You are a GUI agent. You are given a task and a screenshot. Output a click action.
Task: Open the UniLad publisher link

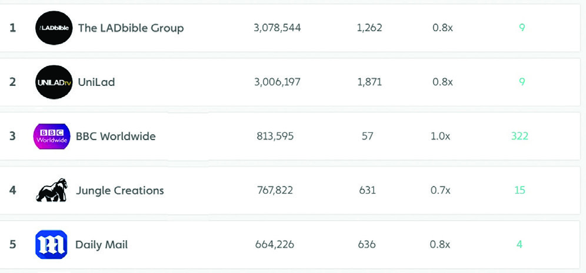point(96,82)
